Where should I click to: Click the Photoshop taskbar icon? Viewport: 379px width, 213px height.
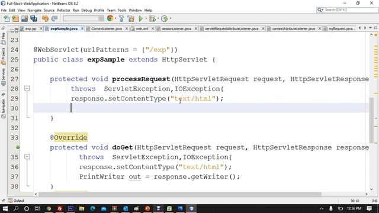(71, 208)
